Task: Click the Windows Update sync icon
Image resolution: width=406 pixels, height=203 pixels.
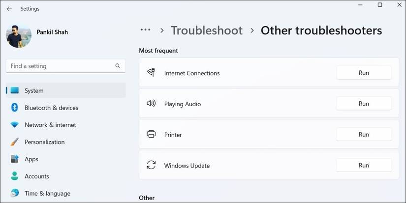Action: 151,166
